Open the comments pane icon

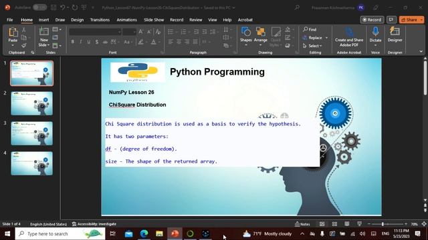[x=391, y=19]
